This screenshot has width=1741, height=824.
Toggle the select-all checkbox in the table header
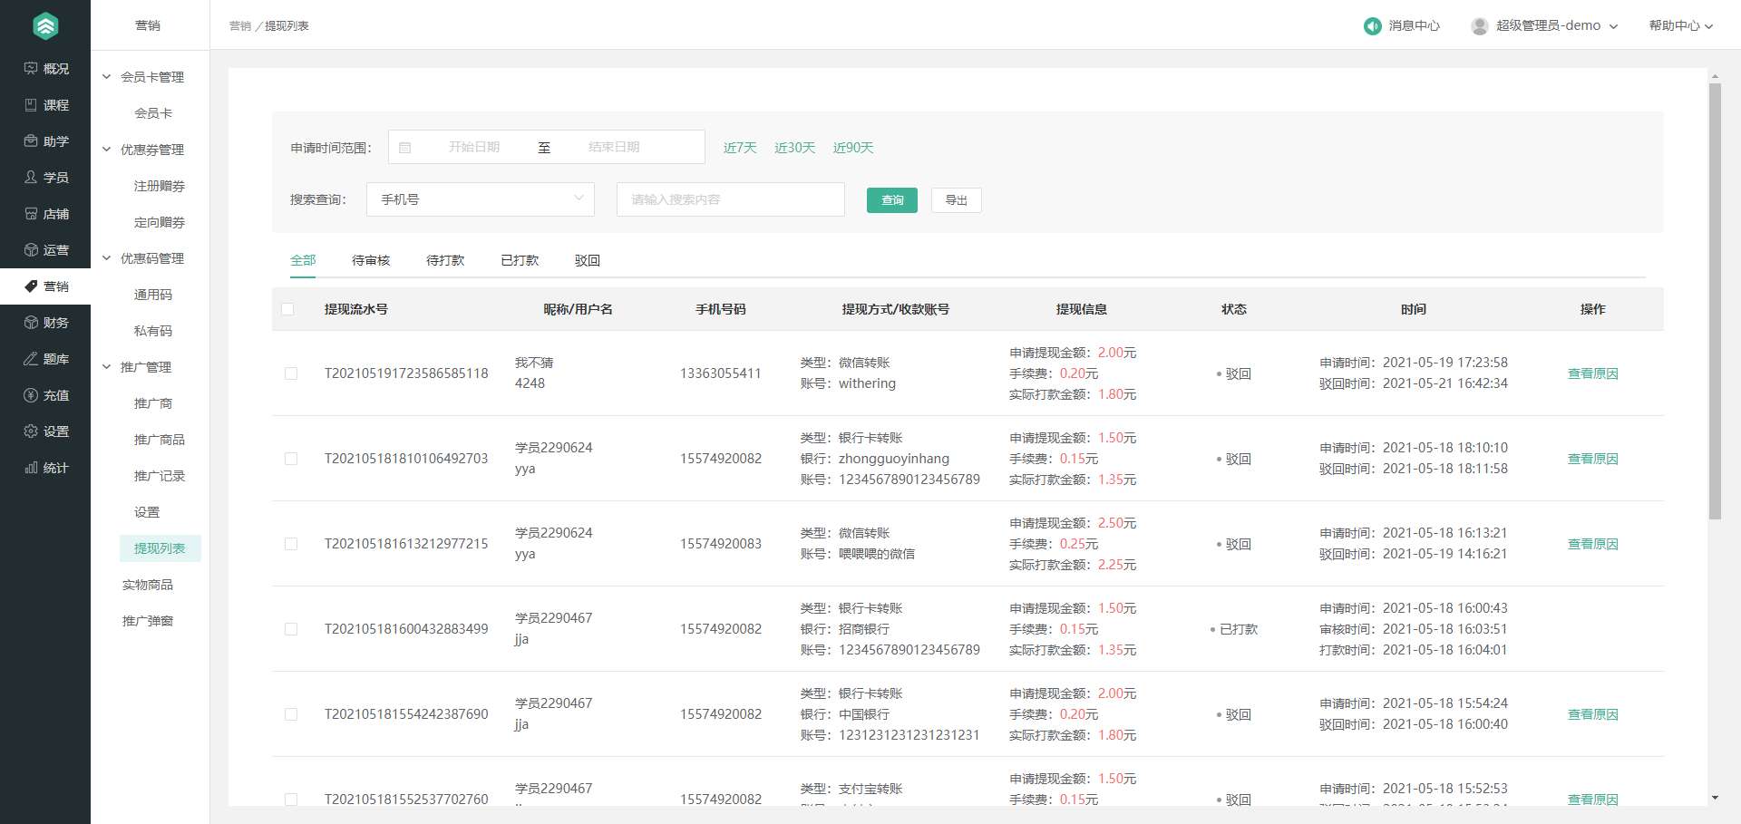coord(287,309)
